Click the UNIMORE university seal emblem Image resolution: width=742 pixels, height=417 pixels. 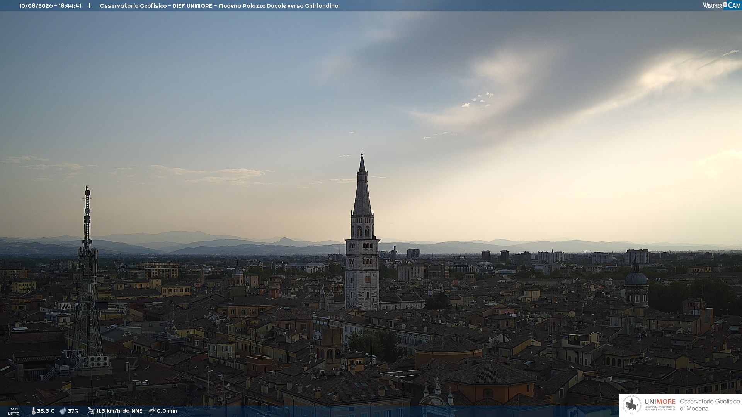coord(632,405)
